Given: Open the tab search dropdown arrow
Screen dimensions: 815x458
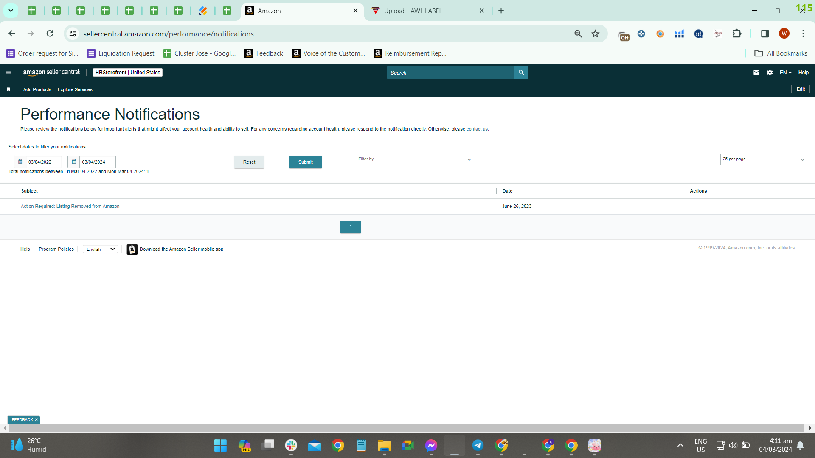Looking at the screenshot, I should [x=11, y=11].
